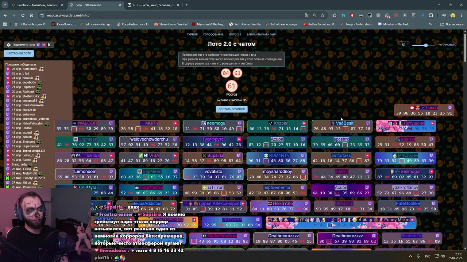Click Twitch icon on adariys ticket

tap(432, 139)
